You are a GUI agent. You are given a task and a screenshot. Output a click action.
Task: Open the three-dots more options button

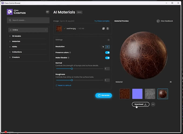point(153,104)
